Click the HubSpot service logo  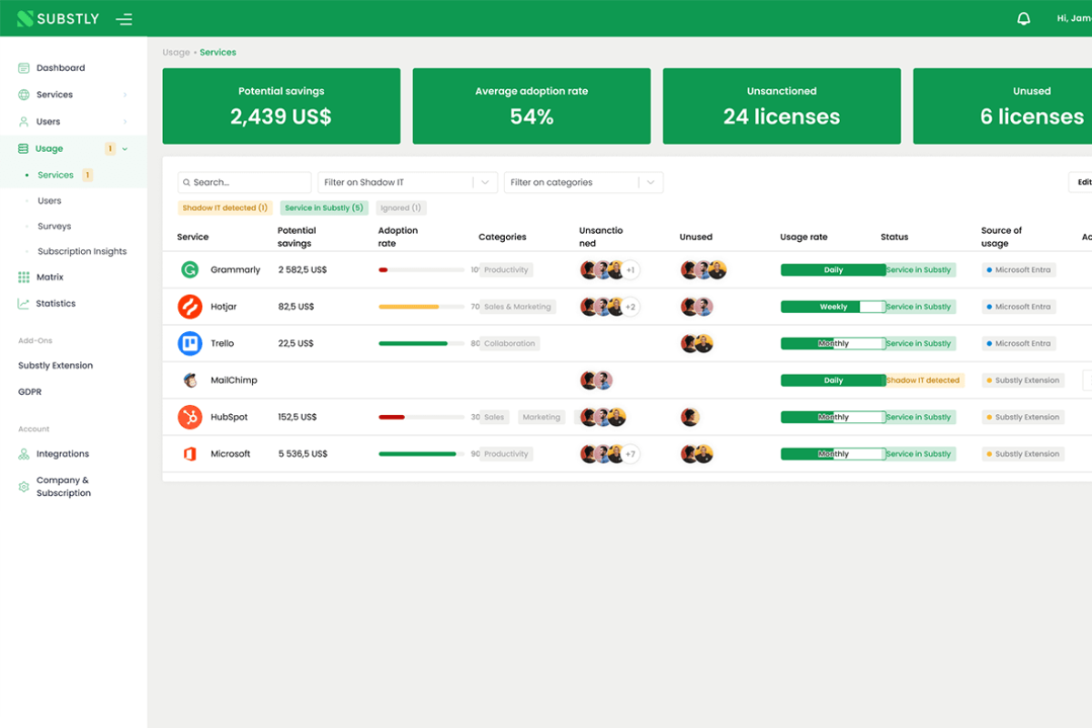189,417
